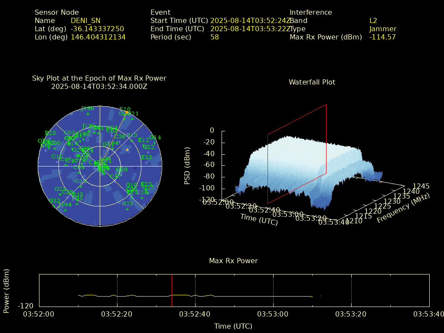Click the Waterfall Plot title
444x333 pixels.
pyautogui.click(x=312, y=82)
